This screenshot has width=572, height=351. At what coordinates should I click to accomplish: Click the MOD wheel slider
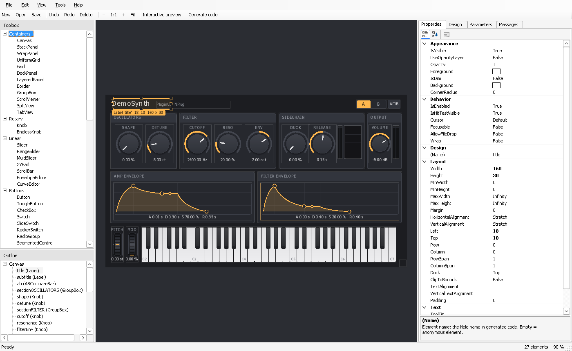[x=132, y=244]
